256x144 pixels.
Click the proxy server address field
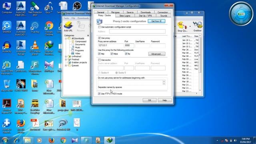point(111,46)
